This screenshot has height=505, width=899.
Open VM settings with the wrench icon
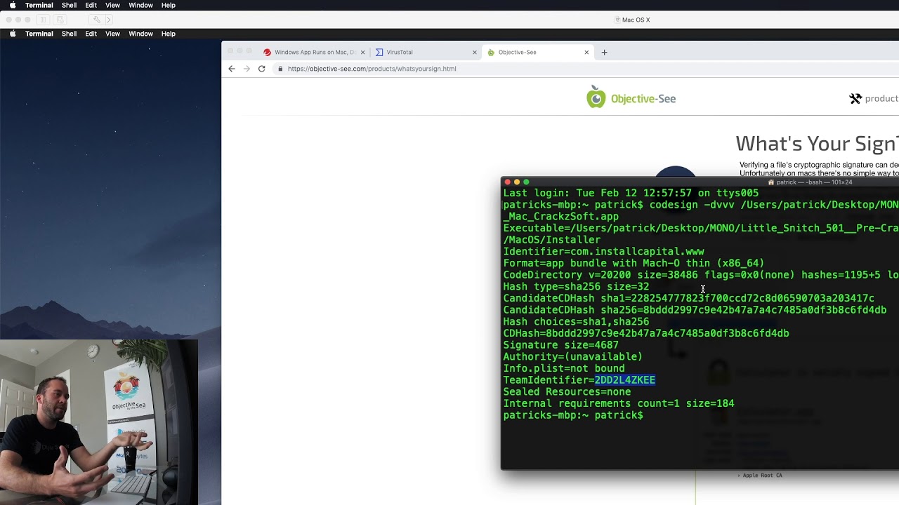(x=96, y=20)
